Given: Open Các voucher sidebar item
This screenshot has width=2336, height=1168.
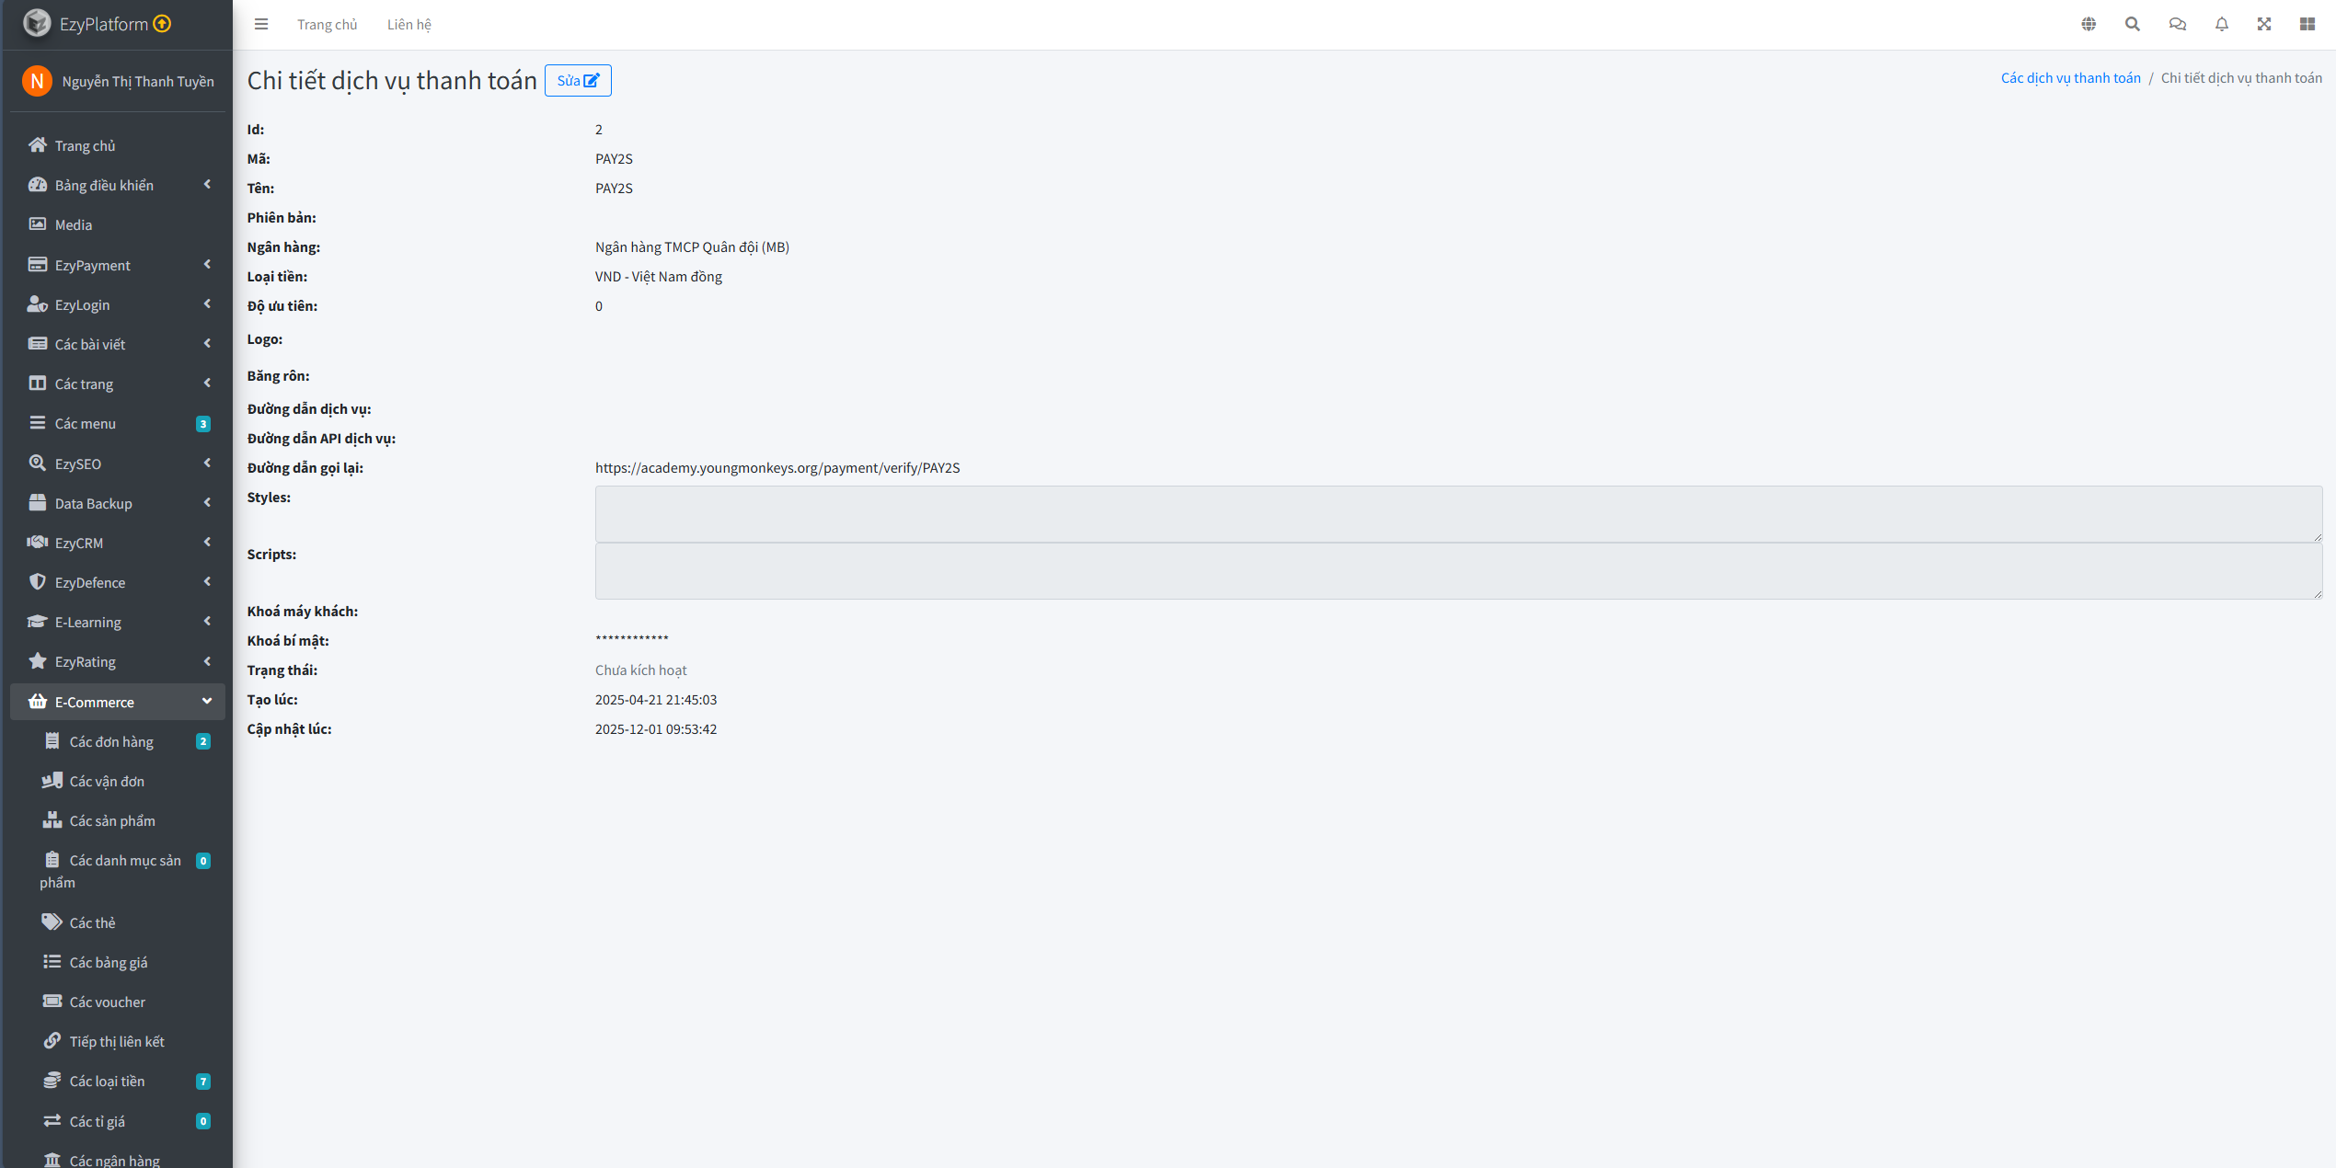Looking at the screenshot, I should point(107,1002).
